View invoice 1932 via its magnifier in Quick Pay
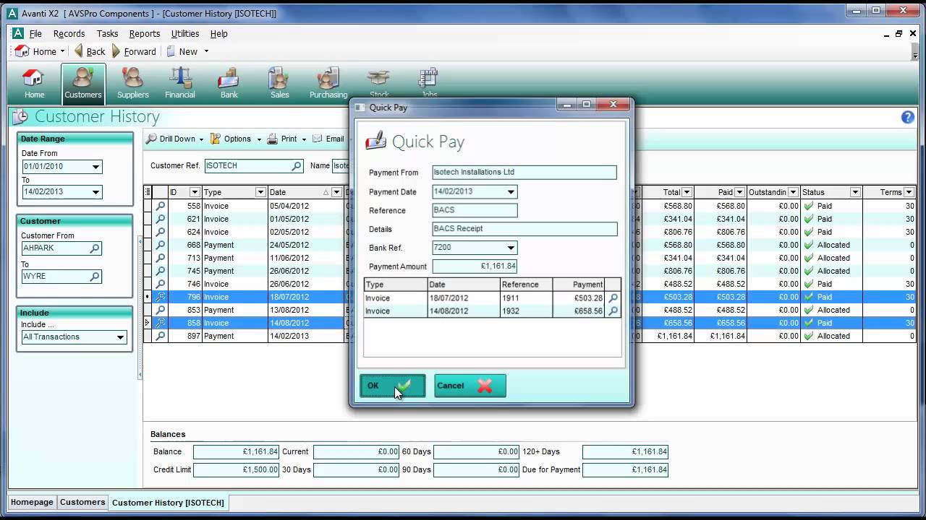The width and height of the screenshot is (926, 520). (x=613, y=311)
